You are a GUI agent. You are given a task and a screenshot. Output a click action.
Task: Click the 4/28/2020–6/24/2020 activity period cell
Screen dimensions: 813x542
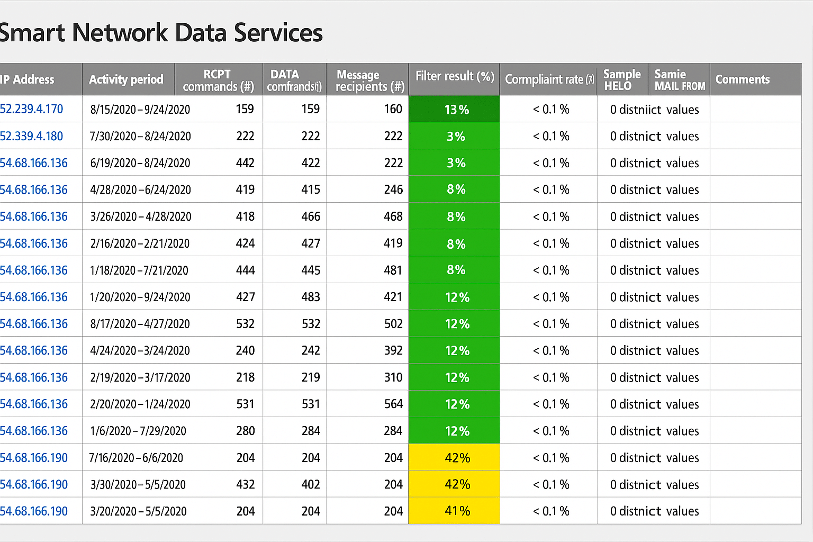point(140,189)
